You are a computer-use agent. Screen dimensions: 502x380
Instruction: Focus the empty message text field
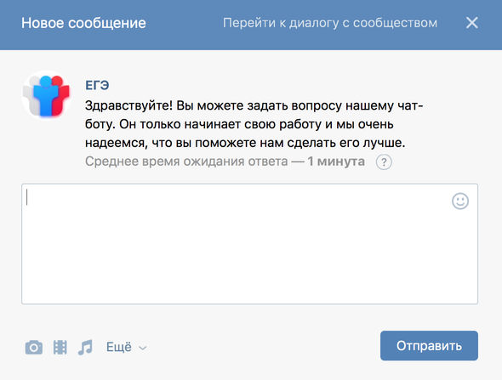(x=249, y=244)
